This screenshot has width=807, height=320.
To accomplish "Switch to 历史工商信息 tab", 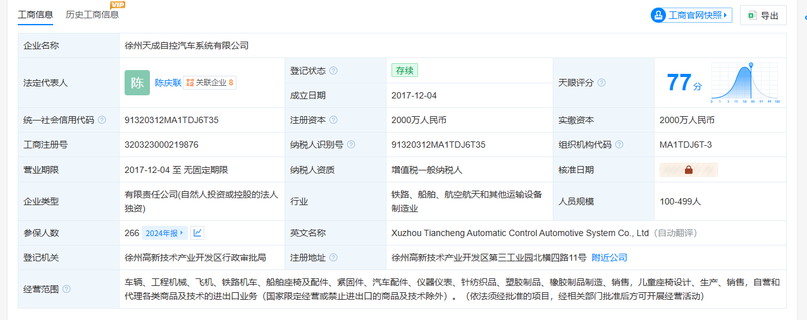I will [x=92, y=15].
